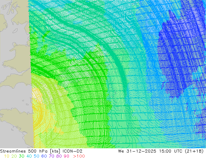This screenshot has width=206, height=159.
Task: Pick the "40" legend speed value
Action: pyautogui.click(x=30, y=156)
